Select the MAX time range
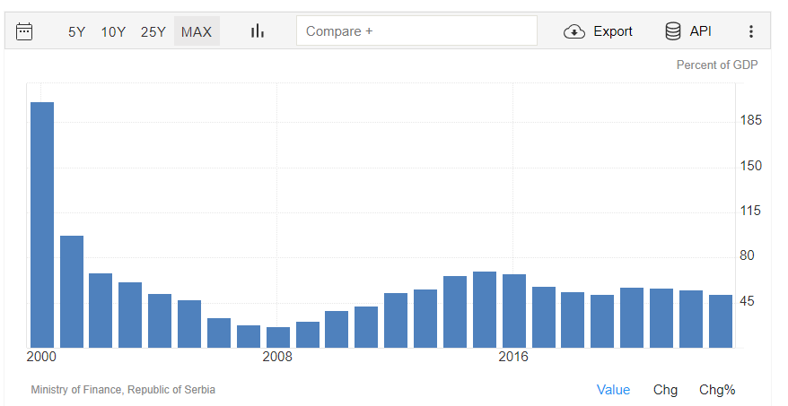The width and height of the screenshot is (788, 406). click(197, 31)
